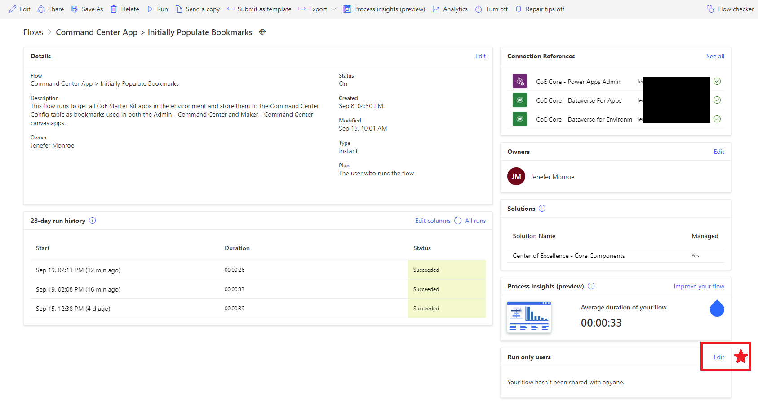Edit Run only users
The image size is (758, 414).
point(718,357)
